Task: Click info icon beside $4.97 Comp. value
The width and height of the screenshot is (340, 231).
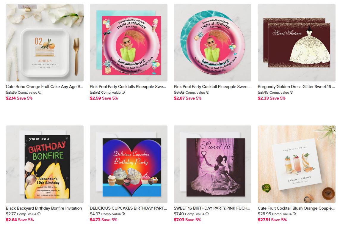Action: pos(123,214)
